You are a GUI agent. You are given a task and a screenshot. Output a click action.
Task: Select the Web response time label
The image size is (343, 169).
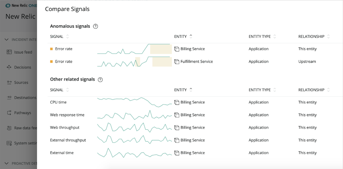coord(67,115)
